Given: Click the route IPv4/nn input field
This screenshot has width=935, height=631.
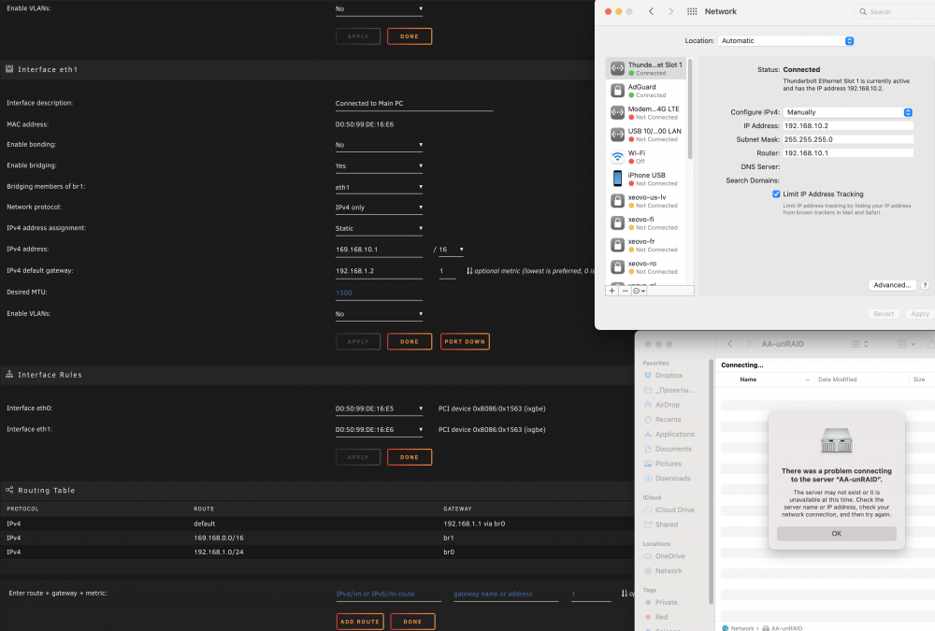Looking at the screenshot, I should [x=388, y=594].
